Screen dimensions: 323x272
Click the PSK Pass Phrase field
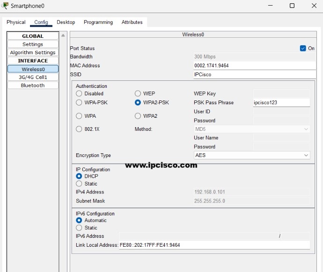tap(281, 102)
